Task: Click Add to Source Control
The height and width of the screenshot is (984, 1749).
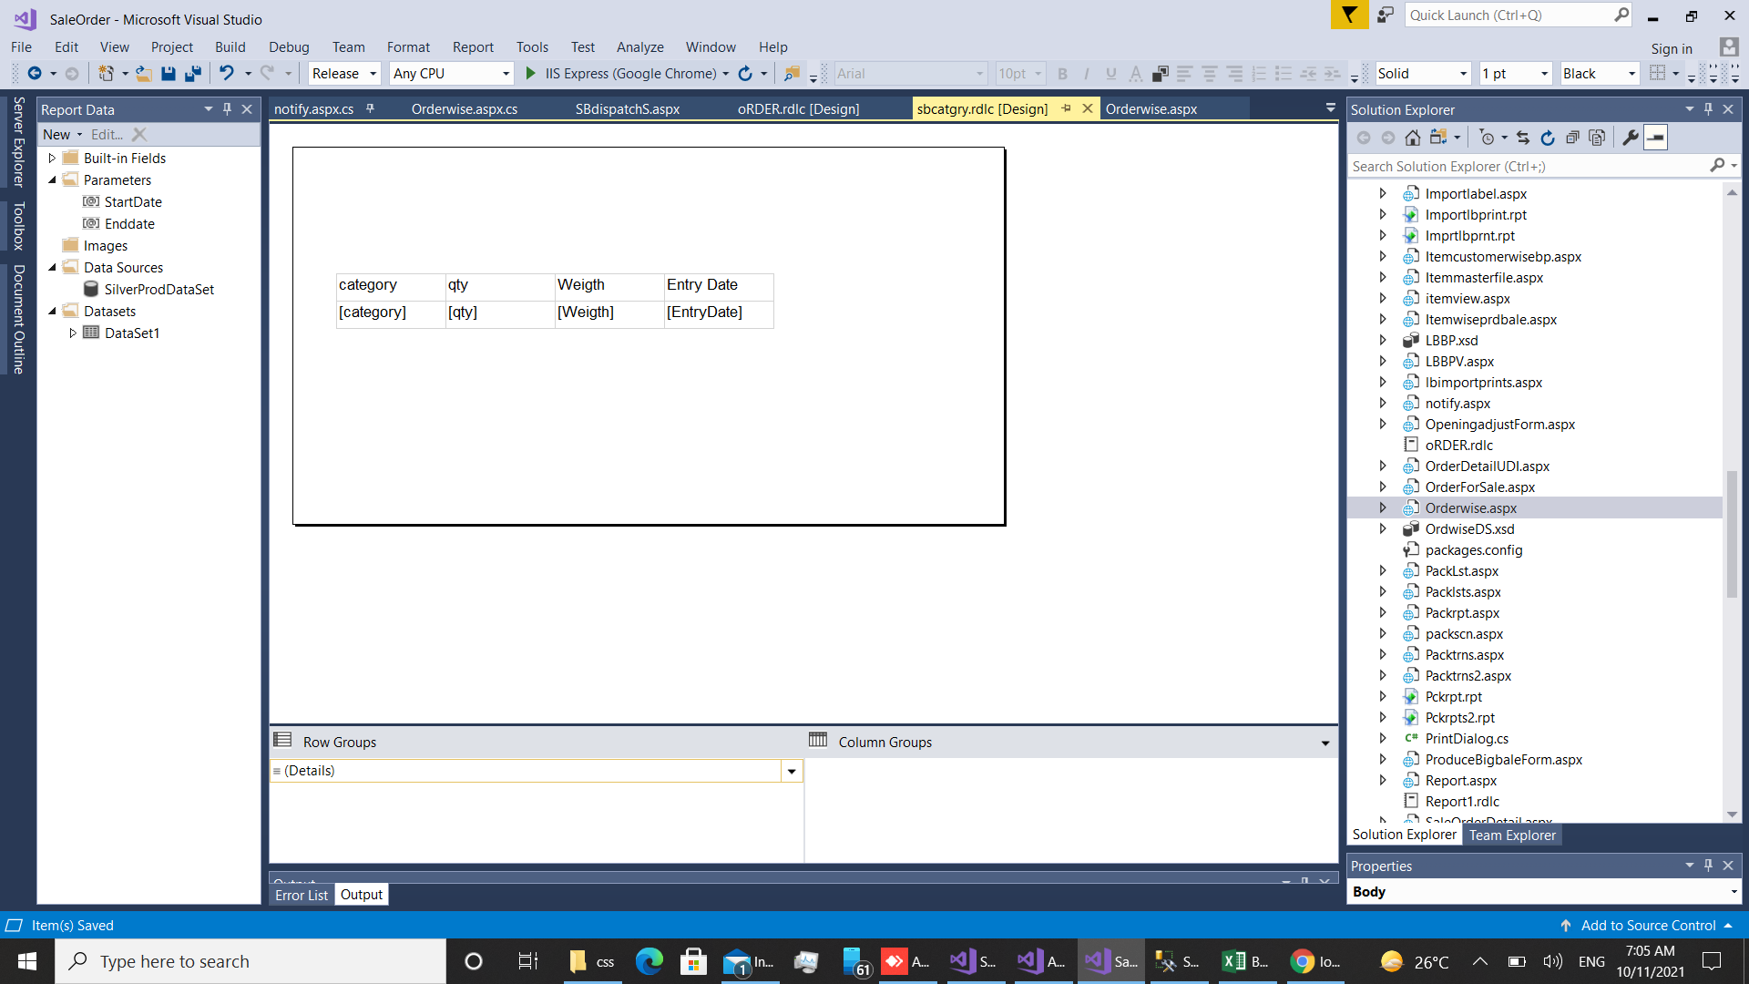Action: 1648,926
